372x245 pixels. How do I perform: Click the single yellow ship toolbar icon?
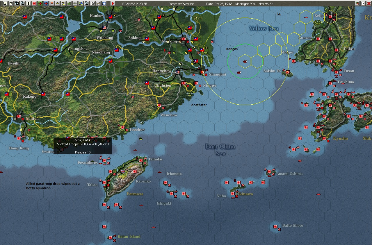[x=58, y=3]
